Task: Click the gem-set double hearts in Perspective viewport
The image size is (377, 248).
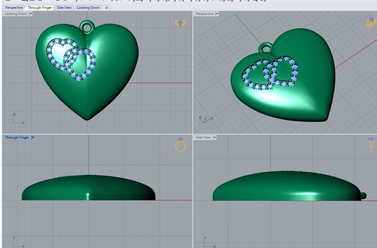Action: click(271, 73)
